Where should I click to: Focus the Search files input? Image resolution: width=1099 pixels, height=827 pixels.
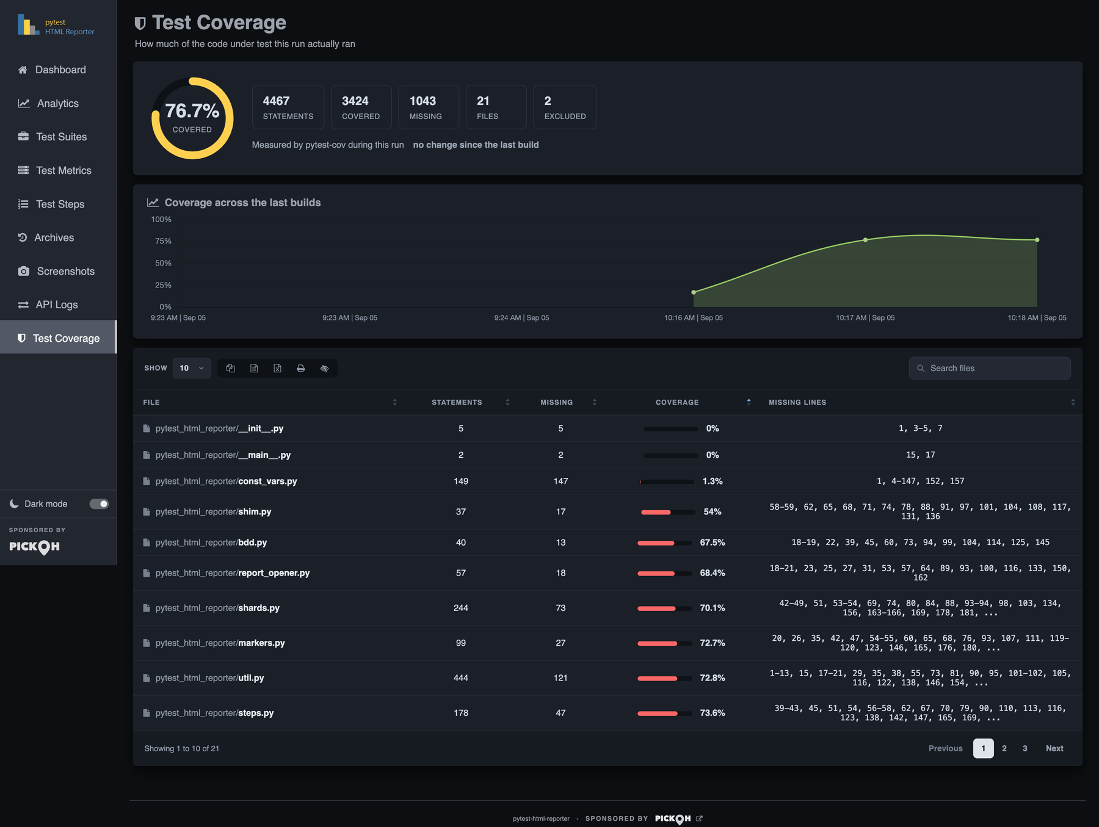pyautogui.click(x=990, y=368)
